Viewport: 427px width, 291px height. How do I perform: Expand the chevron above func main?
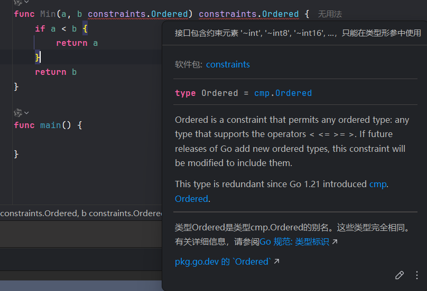coord(26,112)
